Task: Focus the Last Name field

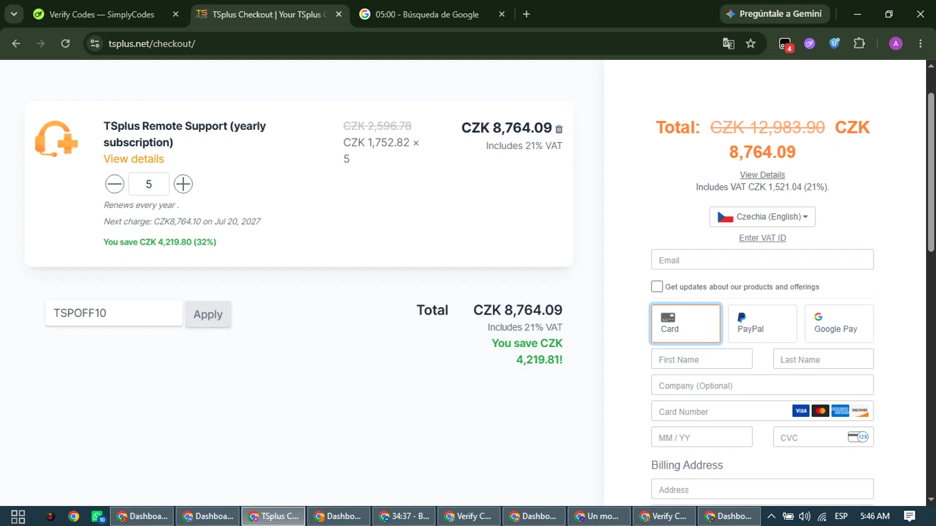Action: click(x=823, y=359)
